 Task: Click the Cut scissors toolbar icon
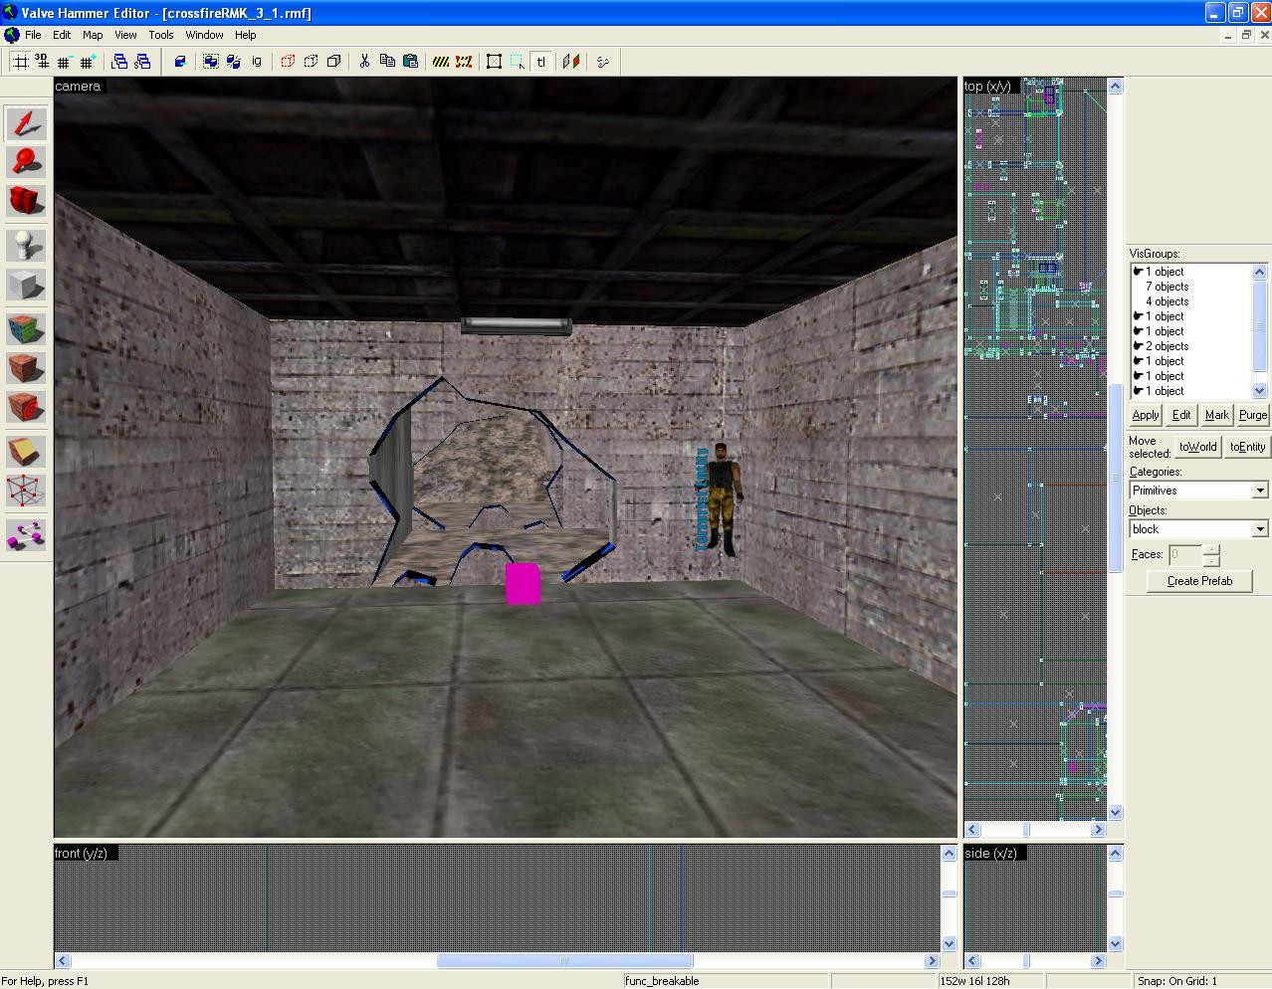click(364, 62)
